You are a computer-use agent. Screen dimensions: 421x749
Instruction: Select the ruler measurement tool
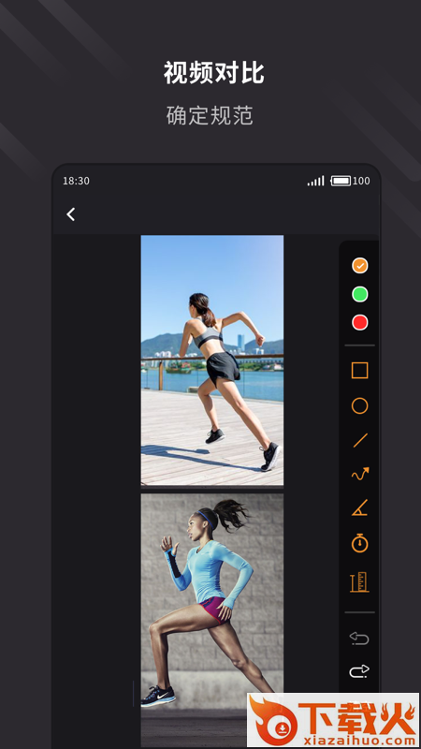click(360, 581)
